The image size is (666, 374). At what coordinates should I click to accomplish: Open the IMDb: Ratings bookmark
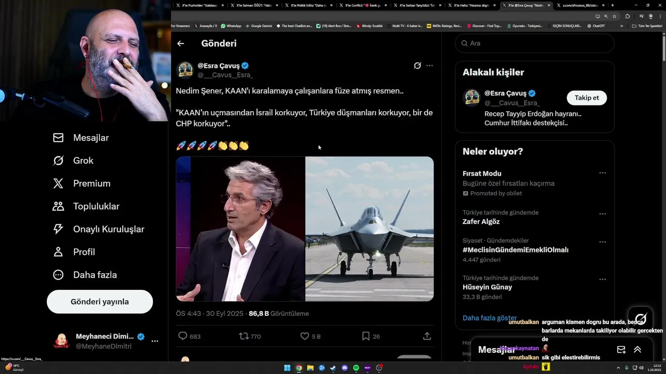point(444,25)
